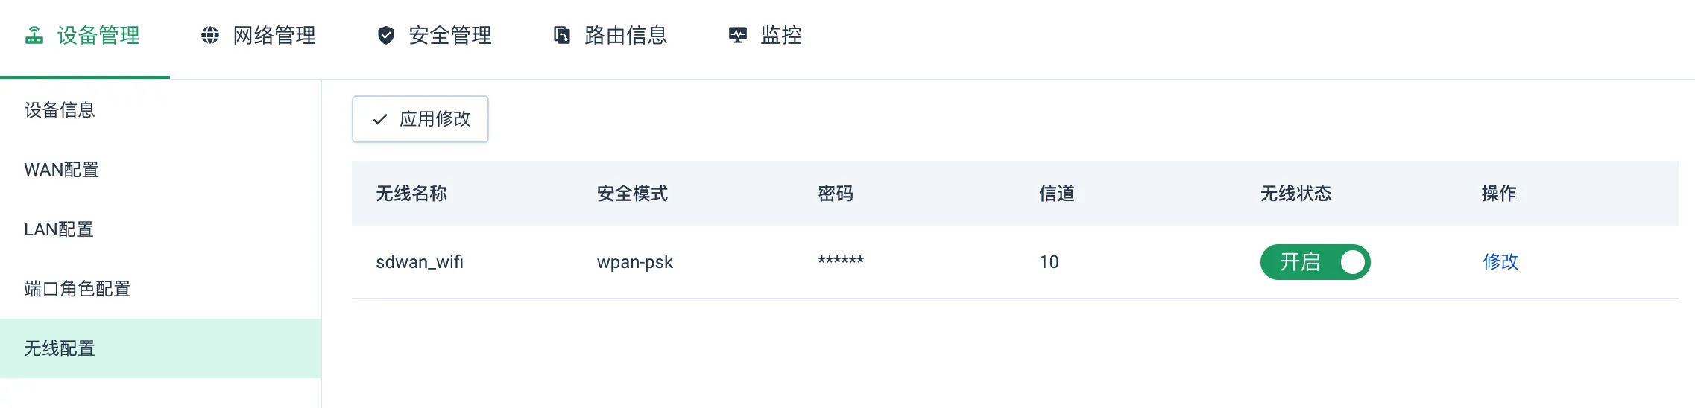Go to the 监控 tab
This screenshot has width=1695, height=408.
point(765,35)
